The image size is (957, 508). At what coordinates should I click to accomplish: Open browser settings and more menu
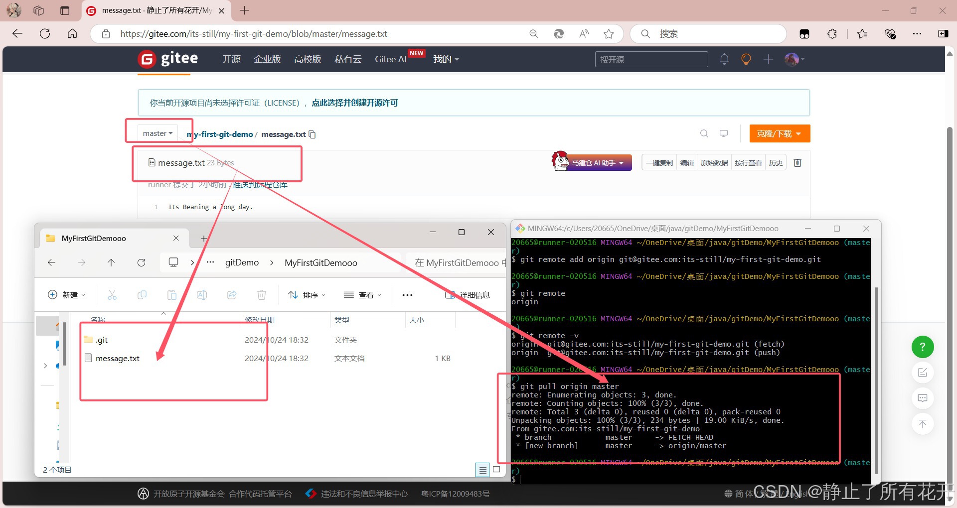(917, 33)
